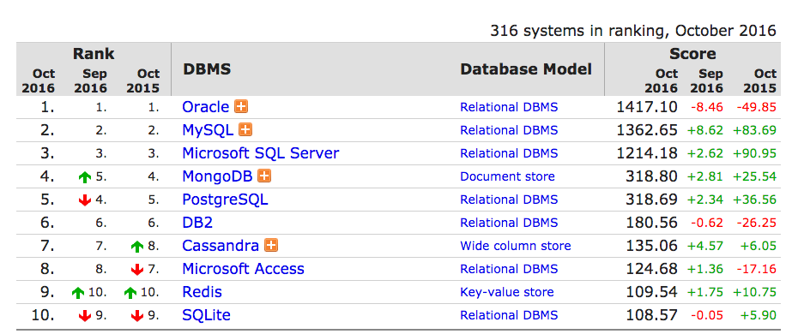Click the red down arrow in PostgreSQL's row

tap(85, 200)
